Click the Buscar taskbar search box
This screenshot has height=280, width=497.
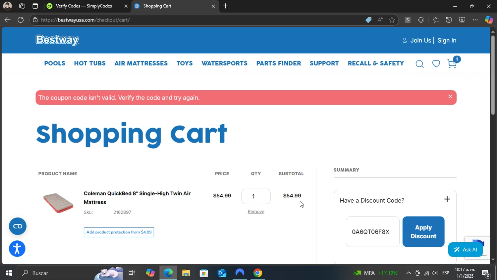point(70,273)
